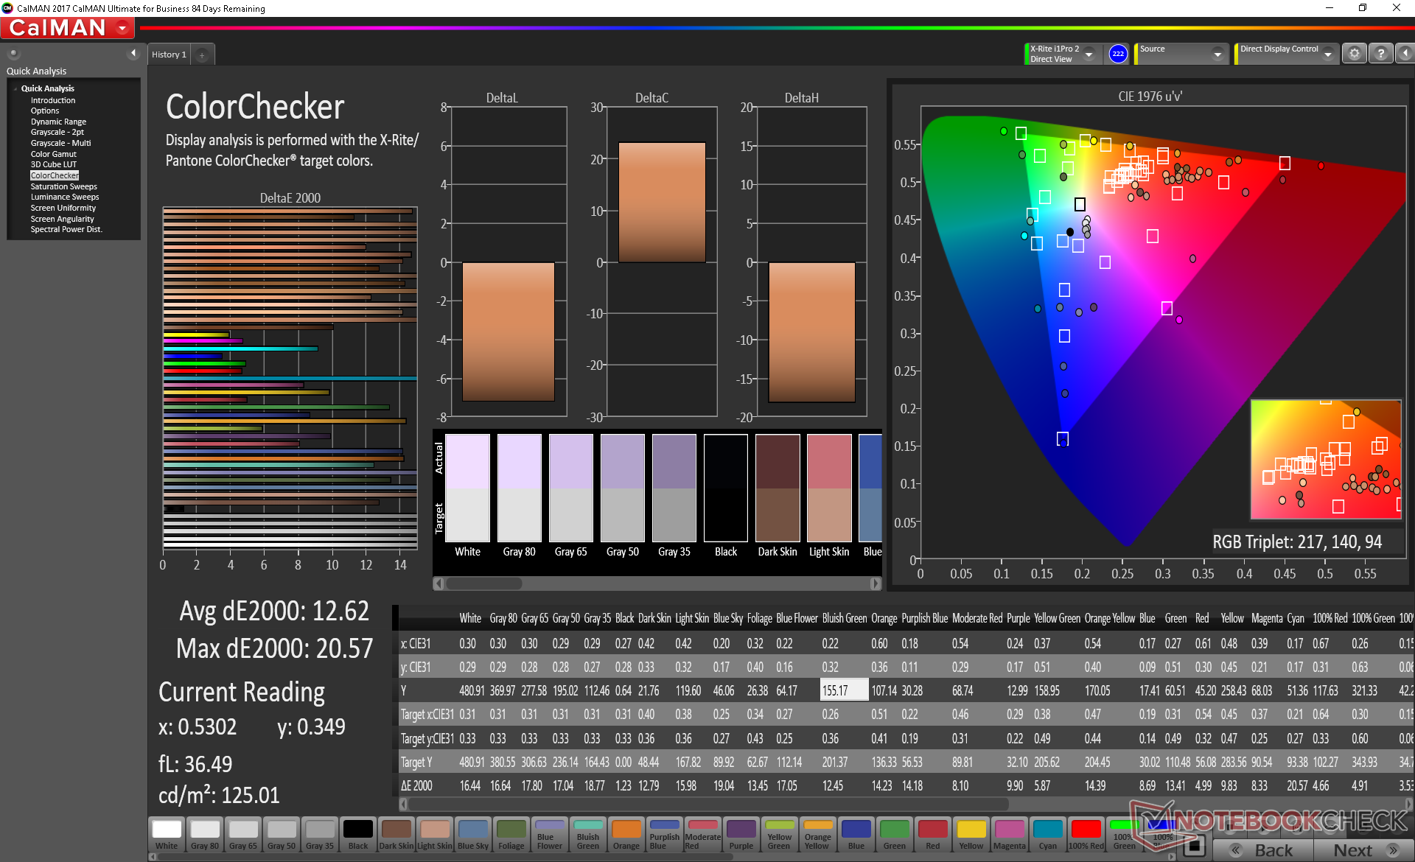
Task: Click the collapse arrow next to help icon
Action: [1405, 54]
